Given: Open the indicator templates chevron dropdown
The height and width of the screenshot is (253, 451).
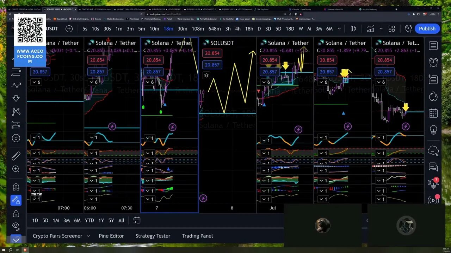Looking at the screenshot, I should tap(381, 29).
